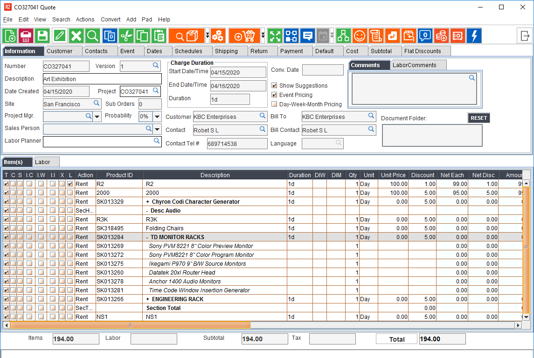The height and width of the screenshot is (358, 534).
Task: Enable Day-Week-Month Pricing checkbox
Action: click(274, 104)
